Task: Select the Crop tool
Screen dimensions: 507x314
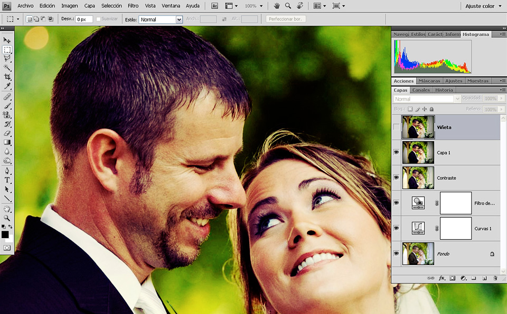Action: (7, 77)
